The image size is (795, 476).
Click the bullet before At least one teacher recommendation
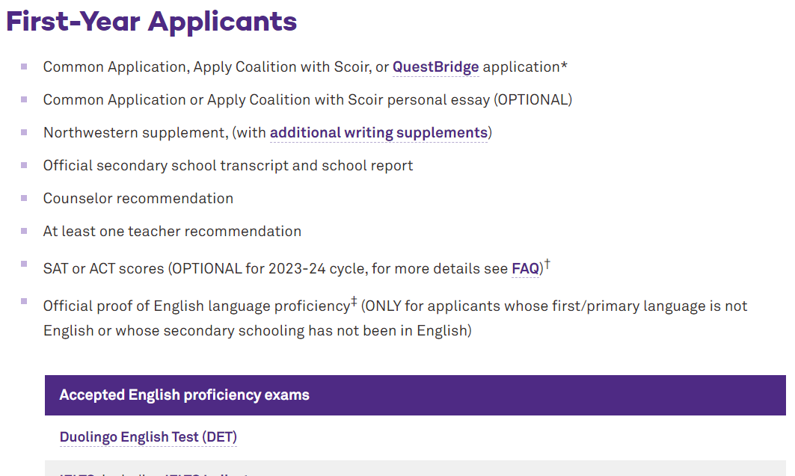(24, 231)
